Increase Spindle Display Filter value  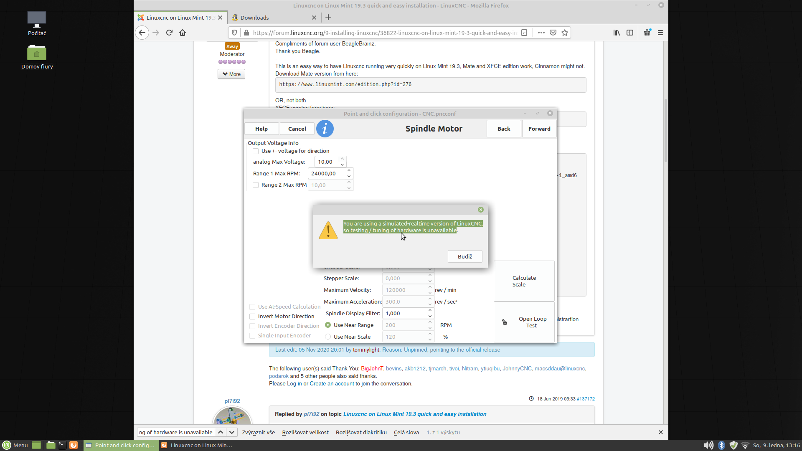click(430, 311)
